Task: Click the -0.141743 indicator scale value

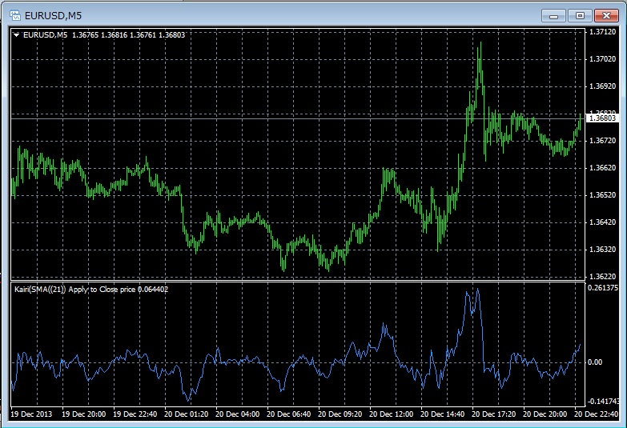Action: [x=602, y=402]
